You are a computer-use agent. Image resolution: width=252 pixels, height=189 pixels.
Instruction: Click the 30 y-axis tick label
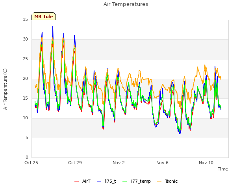tap(25, 39)
